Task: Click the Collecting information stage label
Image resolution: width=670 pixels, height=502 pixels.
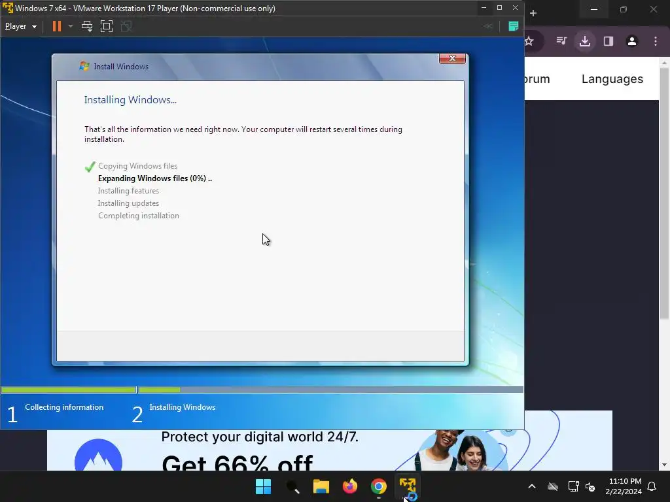Action: click(64, 407)
